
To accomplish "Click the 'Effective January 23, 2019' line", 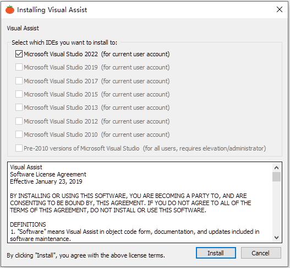I will [46, 181].
